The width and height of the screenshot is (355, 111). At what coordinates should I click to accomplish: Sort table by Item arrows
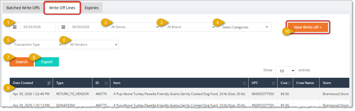coord(244,83)
